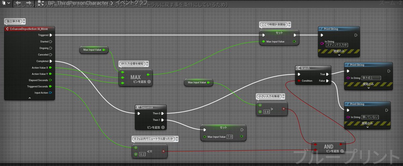Viewport: 403px width, 166px height.
Task: Click the XY入力全開を検知 comment bubble
Action: tap(134, 63)
